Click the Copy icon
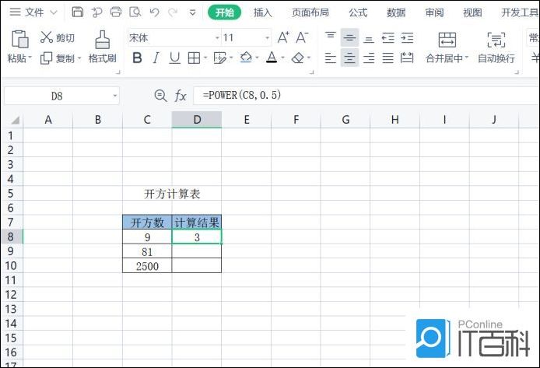Viewport: 540px width, 368px height. (46, 58)
